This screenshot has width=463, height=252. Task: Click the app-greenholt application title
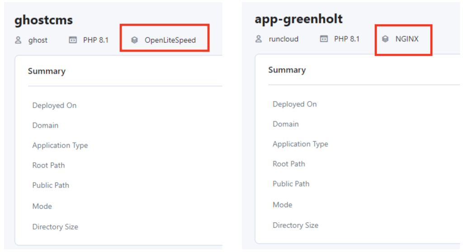(298, 19)
